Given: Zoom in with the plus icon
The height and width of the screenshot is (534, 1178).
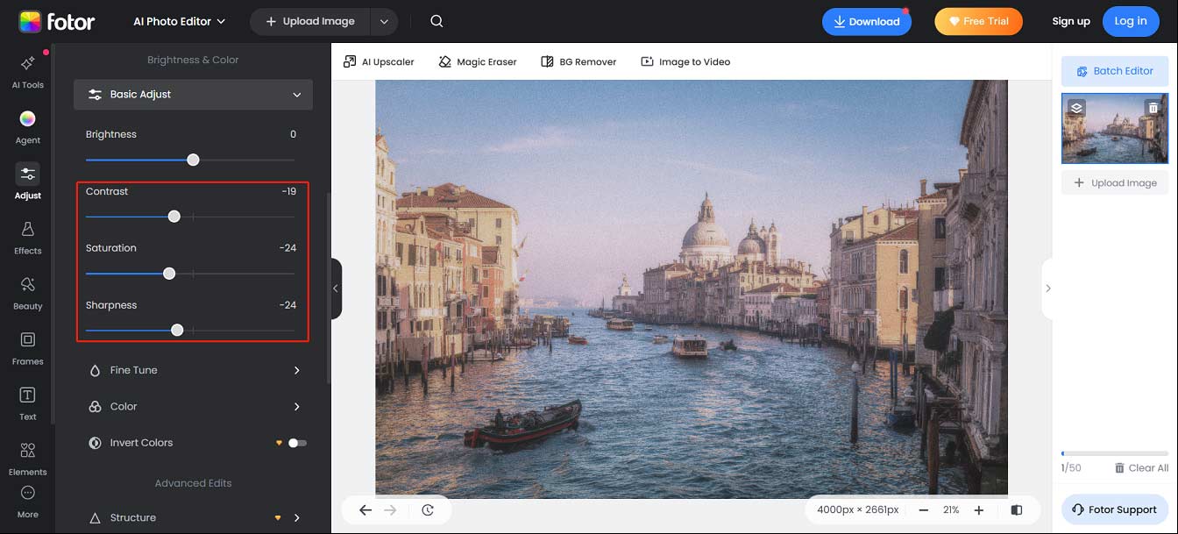Looking at the screenshot, I should pos(979,509).
